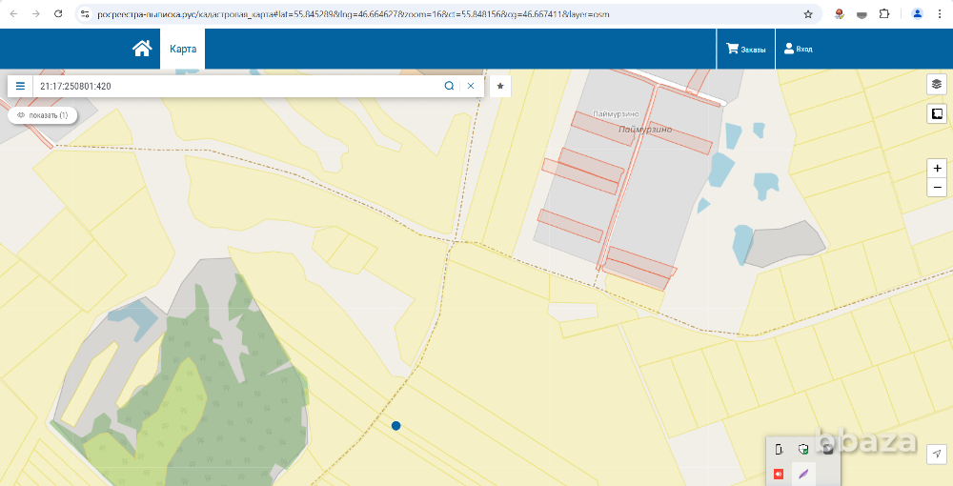The width and height of the screenshot is (953, 486).
Task: Click the blue parcel marker dot
Action: coord(395,426)
